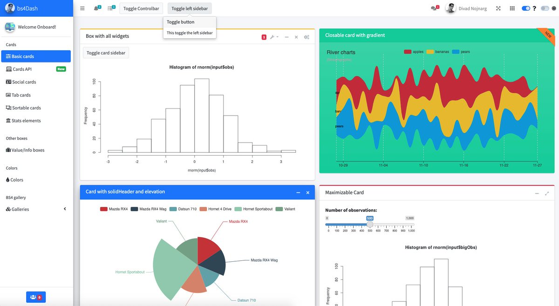Image resolution: width=559 pixels, height=306 pixels.
Task: Toggle Hornet Sportabout legend entry
Action: tap(254, 209)
